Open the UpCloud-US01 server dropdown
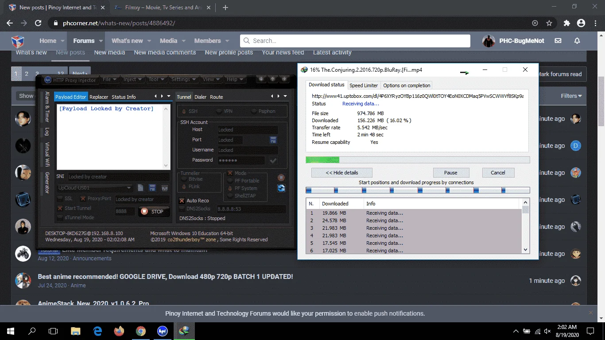Image resolution: width=605 pixels, height=340 pixels. (94, 188)
